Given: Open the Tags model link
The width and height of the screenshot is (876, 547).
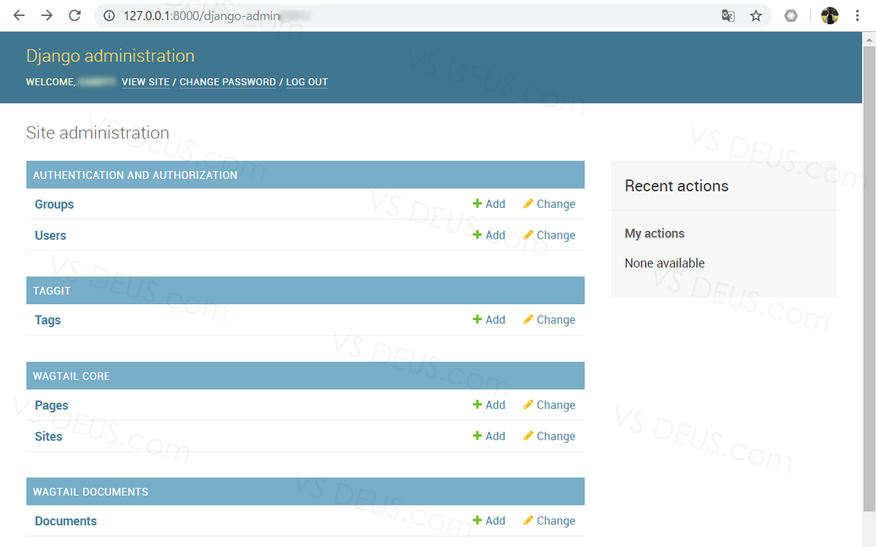Looking at the screenshot, I should coord(47,320).
